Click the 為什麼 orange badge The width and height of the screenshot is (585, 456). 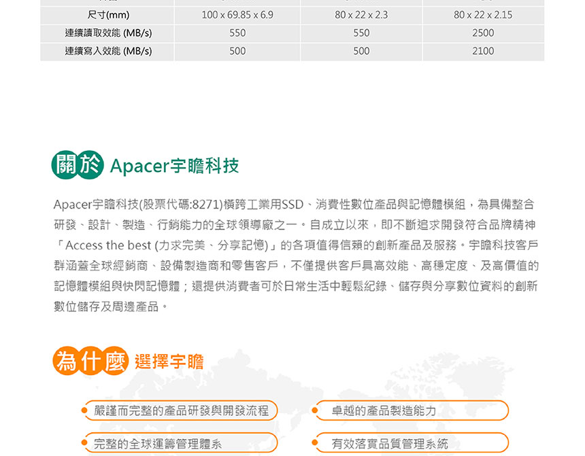point(90,361)
